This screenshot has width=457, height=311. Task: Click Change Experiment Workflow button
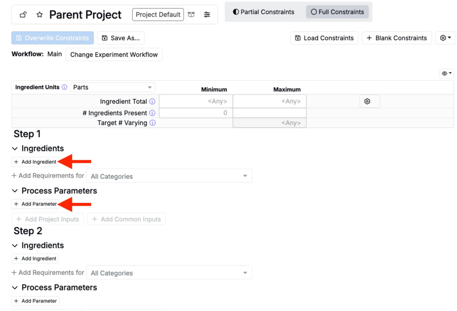pyautogui.click(x=114, y=54)
